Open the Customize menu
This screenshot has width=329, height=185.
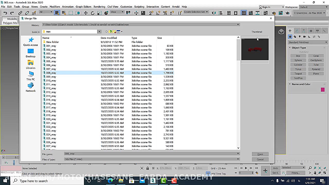[126, 7]
